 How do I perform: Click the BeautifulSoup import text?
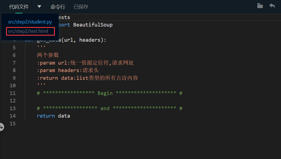(x=92, y=25)
